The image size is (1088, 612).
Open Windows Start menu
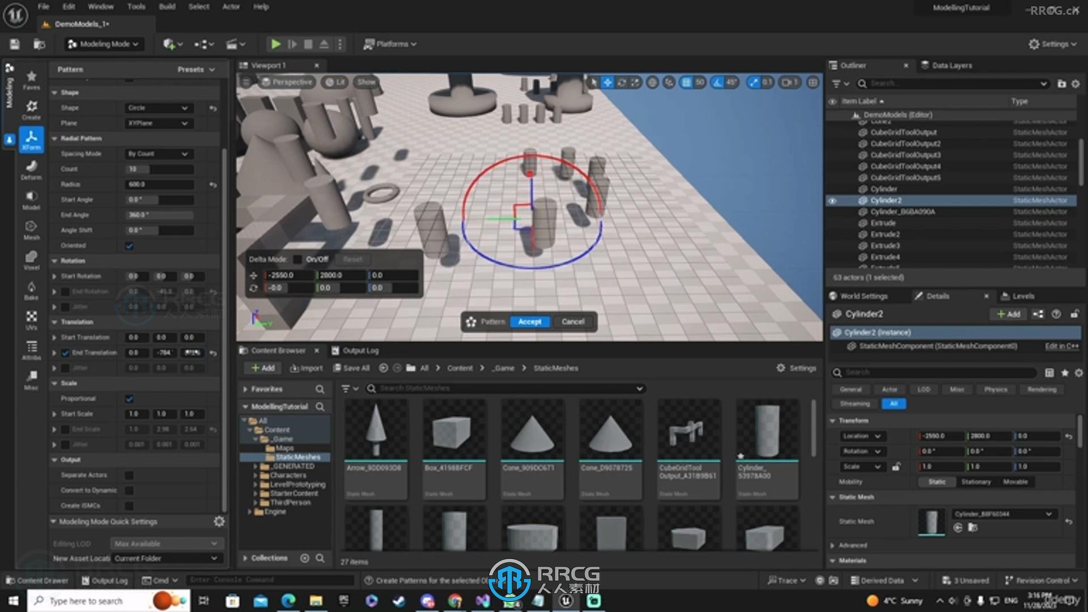tap(13, 601)
